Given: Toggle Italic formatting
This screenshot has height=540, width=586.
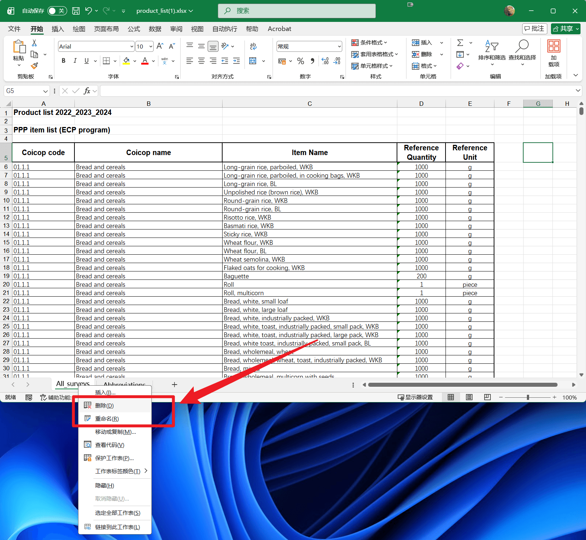Looking at the screenshot, I should pos(75,61).
